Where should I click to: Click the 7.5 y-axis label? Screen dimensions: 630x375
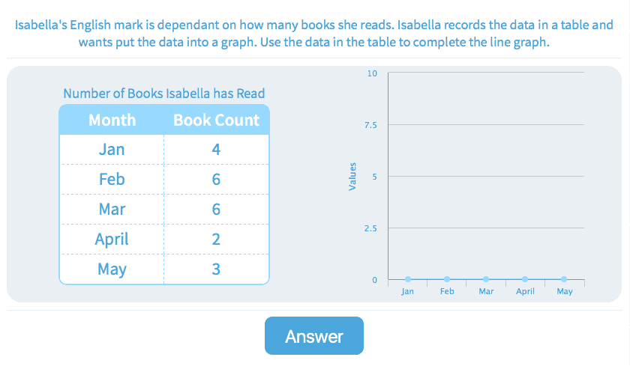(372, 125)
